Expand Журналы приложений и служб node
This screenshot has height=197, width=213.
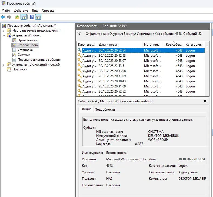(x=4, y=64)
